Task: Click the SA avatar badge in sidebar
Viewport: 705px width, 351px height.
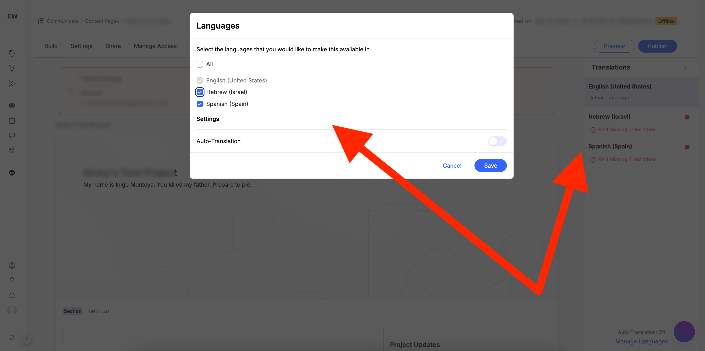Action: pyautogui.click(x=12, y=173)
